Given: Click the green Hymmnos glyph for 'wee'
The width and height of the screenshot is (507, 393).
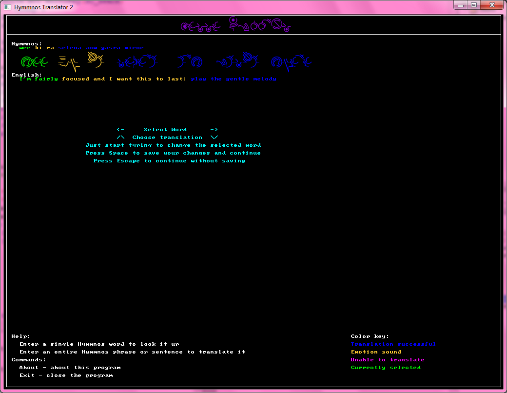Looking at the screenshot, I should pyautogui.click(x=34, y=61).
